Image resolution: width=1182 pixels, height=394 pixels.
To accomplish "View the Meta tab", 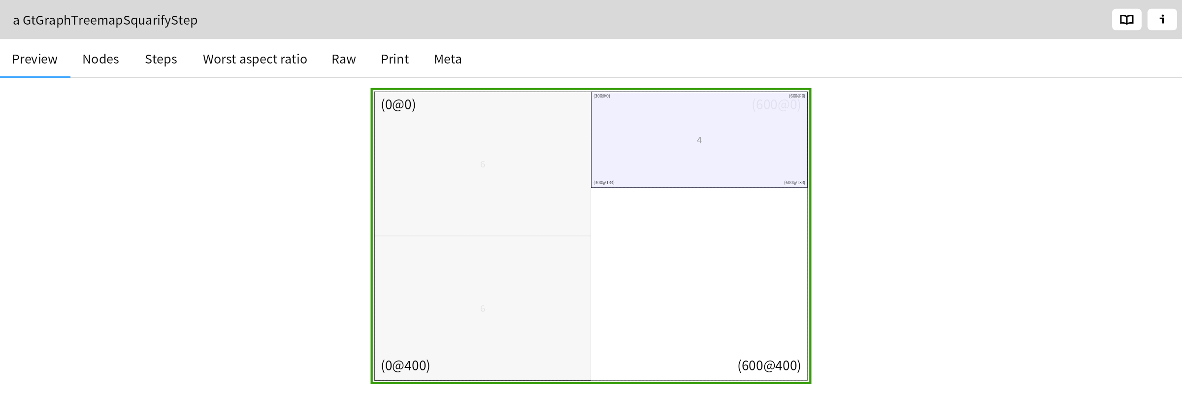I will (x=448, y=59).
